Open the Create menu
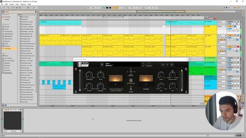This screenshot has height=138, width=246. (x=12, y=4)
